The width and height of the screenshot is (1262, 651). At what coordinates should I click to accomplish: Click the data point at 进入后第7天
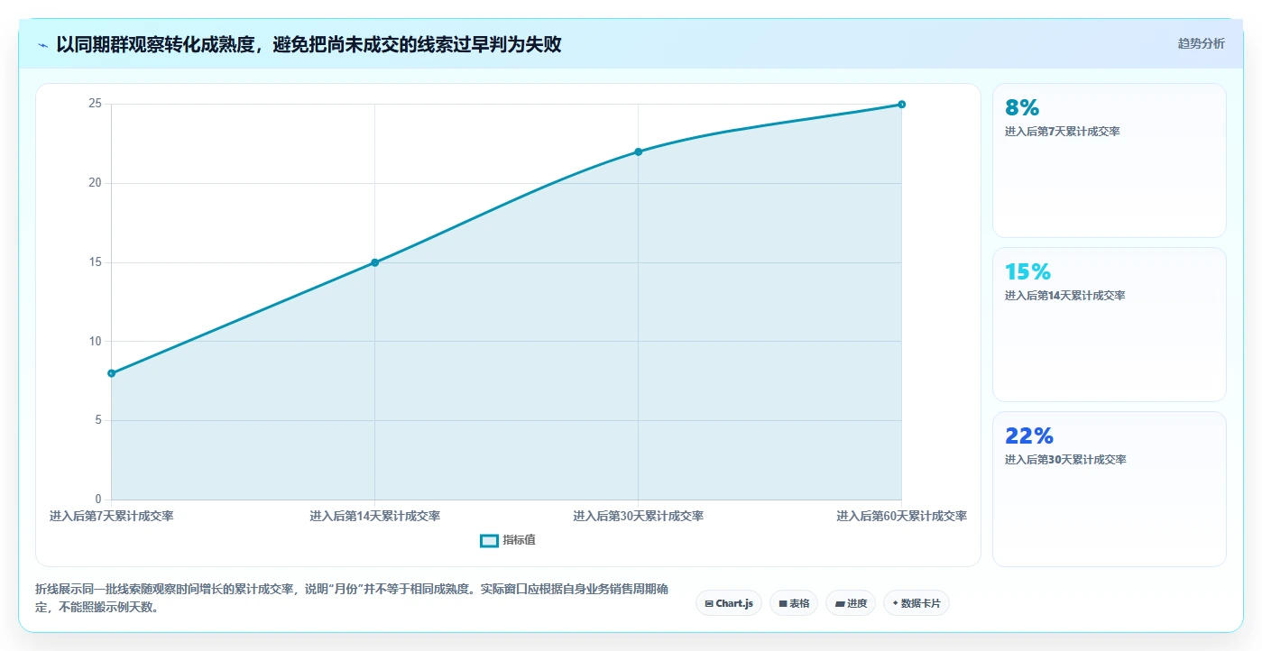112,373
